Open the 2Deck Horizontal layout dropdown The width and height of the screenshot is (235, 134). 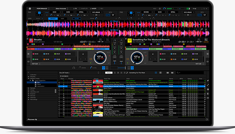[62, 9]
